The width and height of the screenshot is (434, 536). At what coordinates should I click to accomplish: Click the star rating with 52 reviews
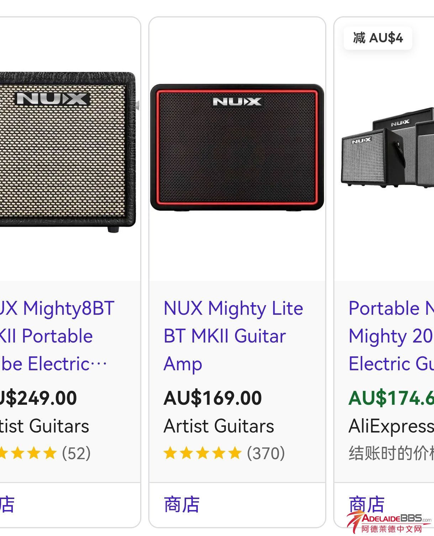(x=44, y=453)
